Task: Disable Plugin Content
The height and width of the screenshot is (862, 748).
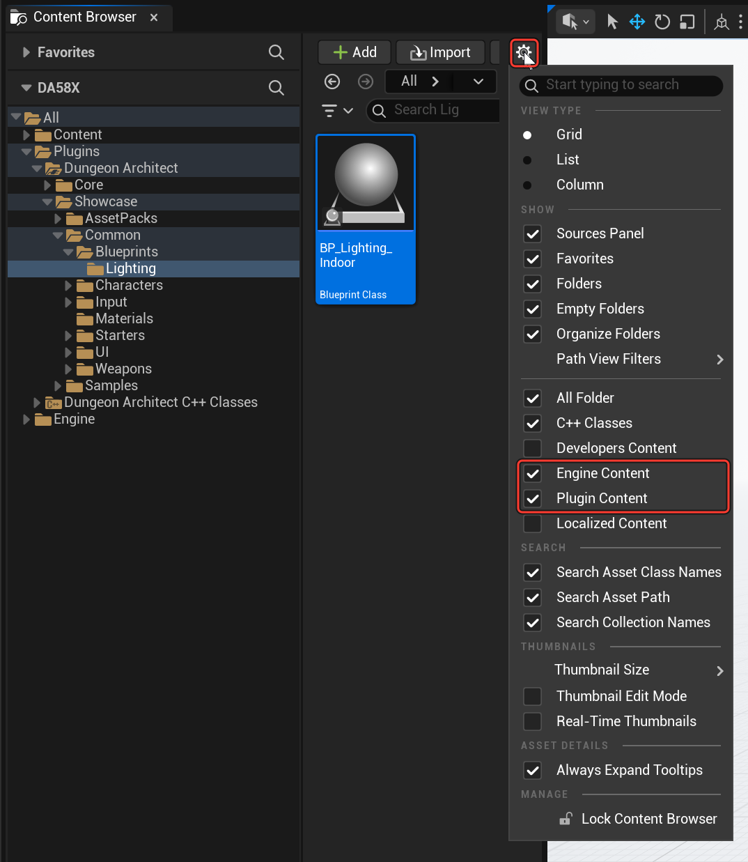Action: pyautogui.click(x=533, y=498)
